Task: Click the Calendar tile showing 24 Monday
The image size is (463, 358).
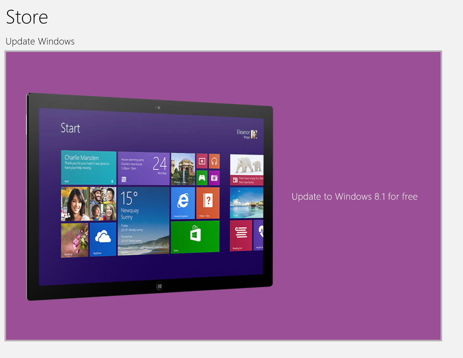Action: pyautogui.click(x=144, y=168)
